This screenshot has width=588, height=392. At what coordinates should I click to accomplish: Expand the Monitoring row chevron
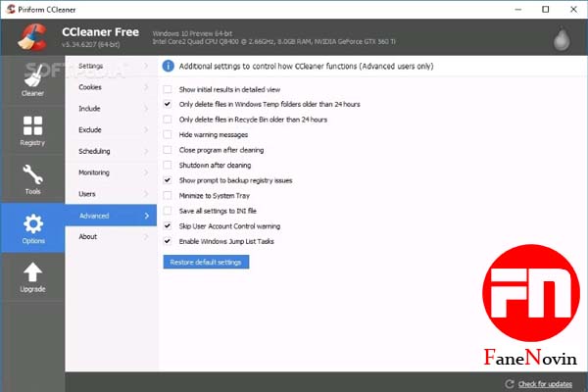pyautogui.click(x=146, y=172)
